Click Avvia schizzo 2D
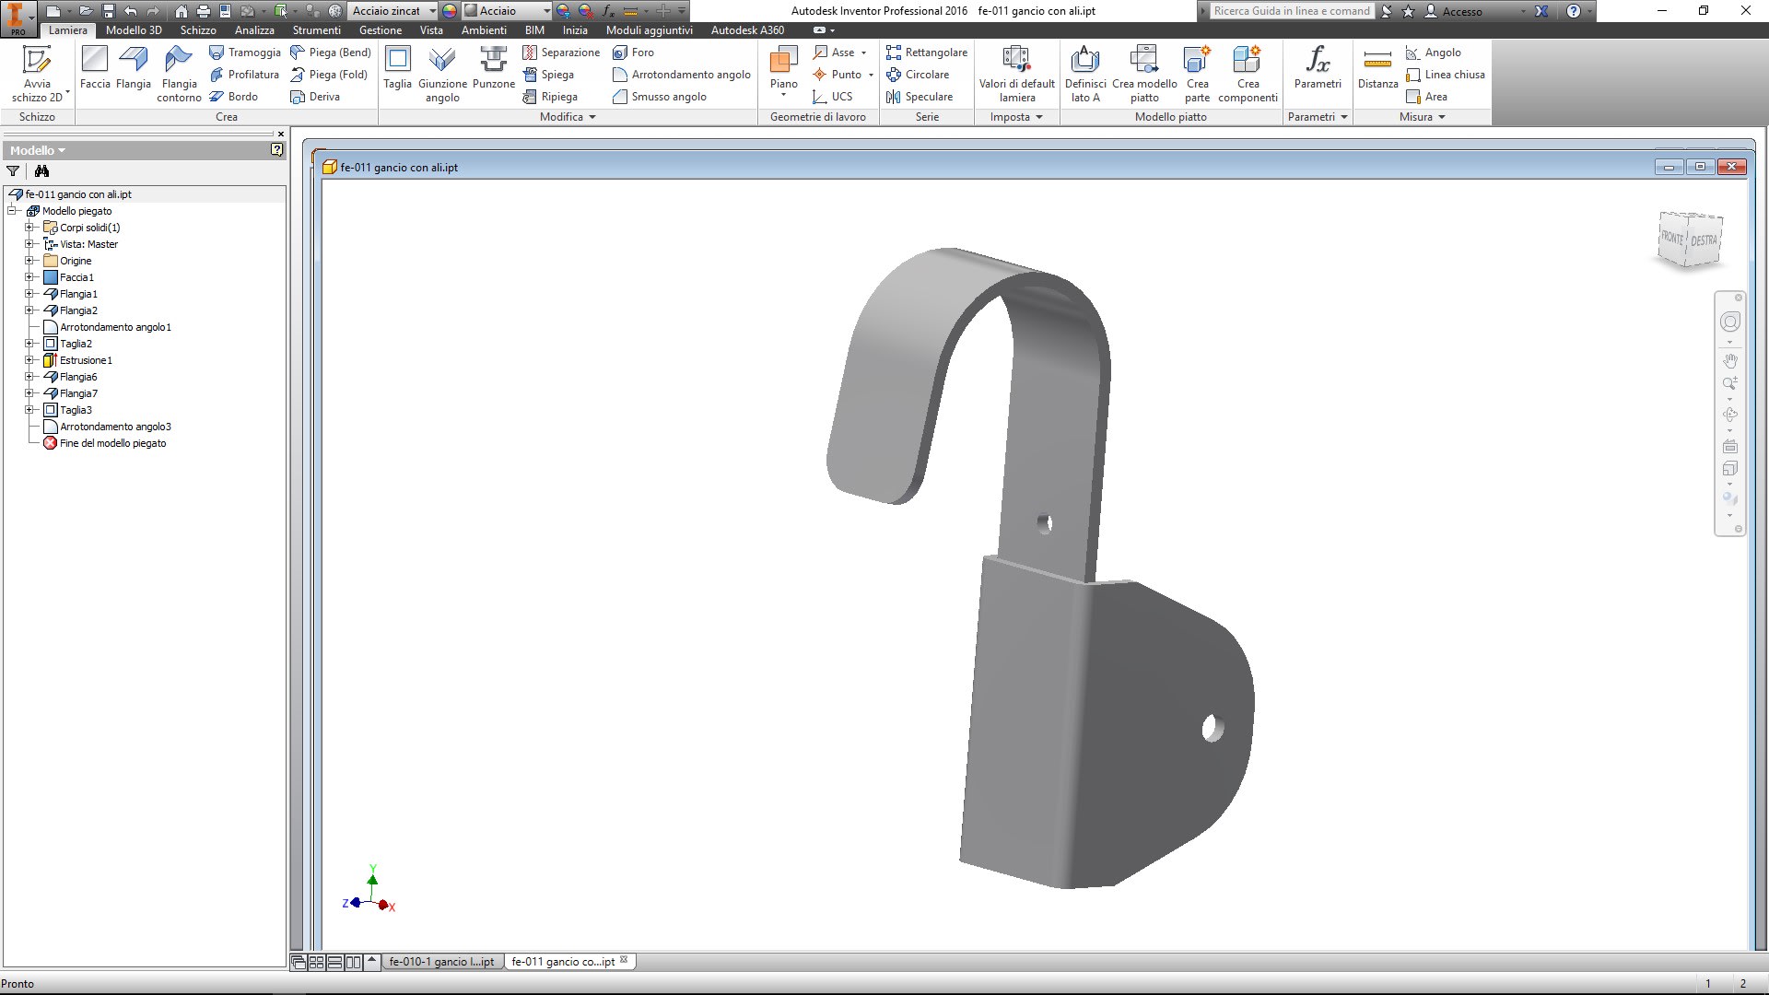The width and height of the screenshot is (1769, 995). coord(37,72)
